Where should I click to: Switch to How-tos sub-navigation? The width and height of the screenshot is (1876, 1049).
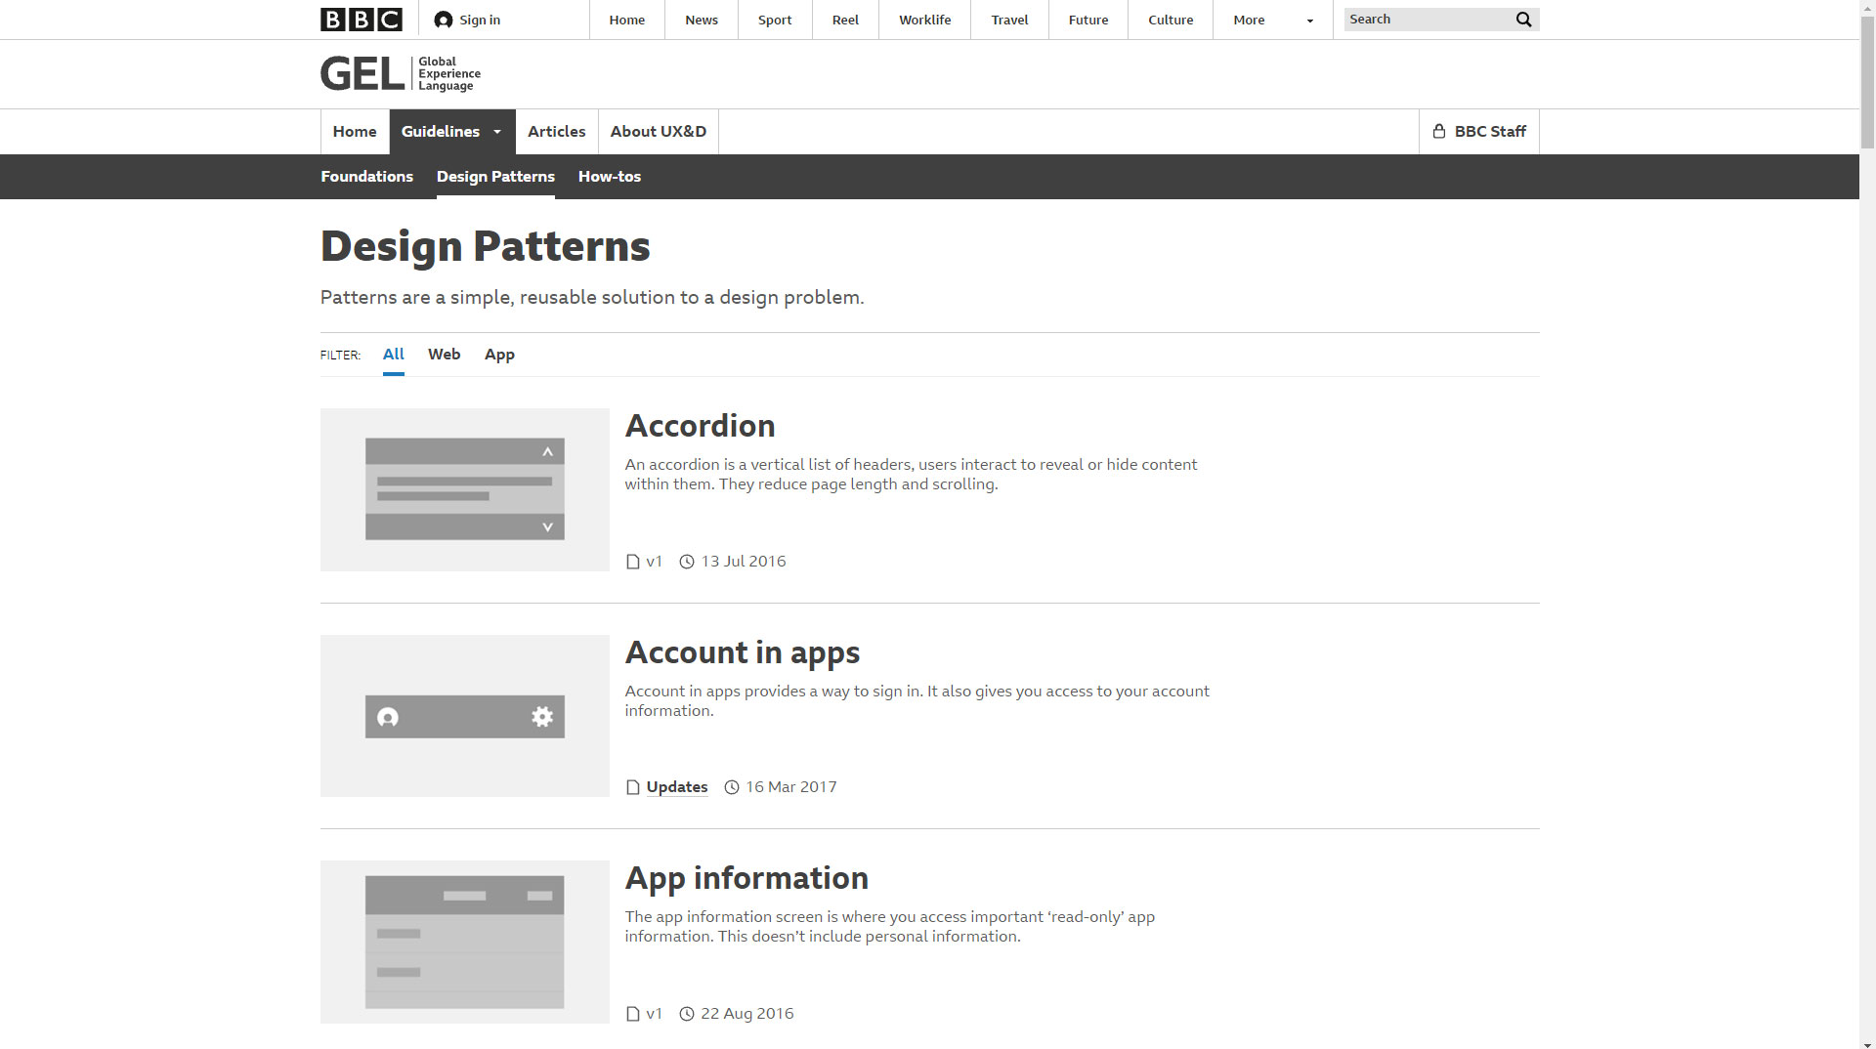pos(609,177)
